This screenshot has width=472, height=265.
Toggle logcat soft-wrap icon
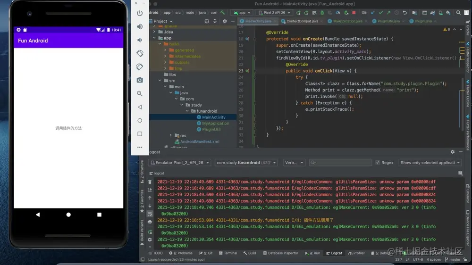point(150,214)
